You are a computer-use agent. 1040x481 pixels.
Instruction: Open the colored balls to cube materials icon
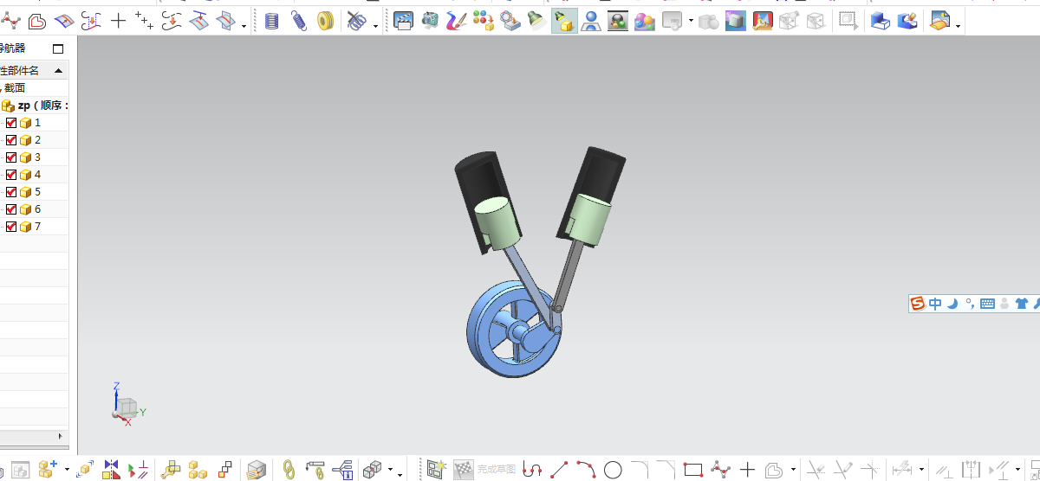point(484,21)
